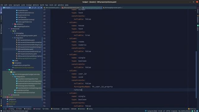199x112 pixels.
Task: Open the Git tool window button
Action: tap(5, 109)
